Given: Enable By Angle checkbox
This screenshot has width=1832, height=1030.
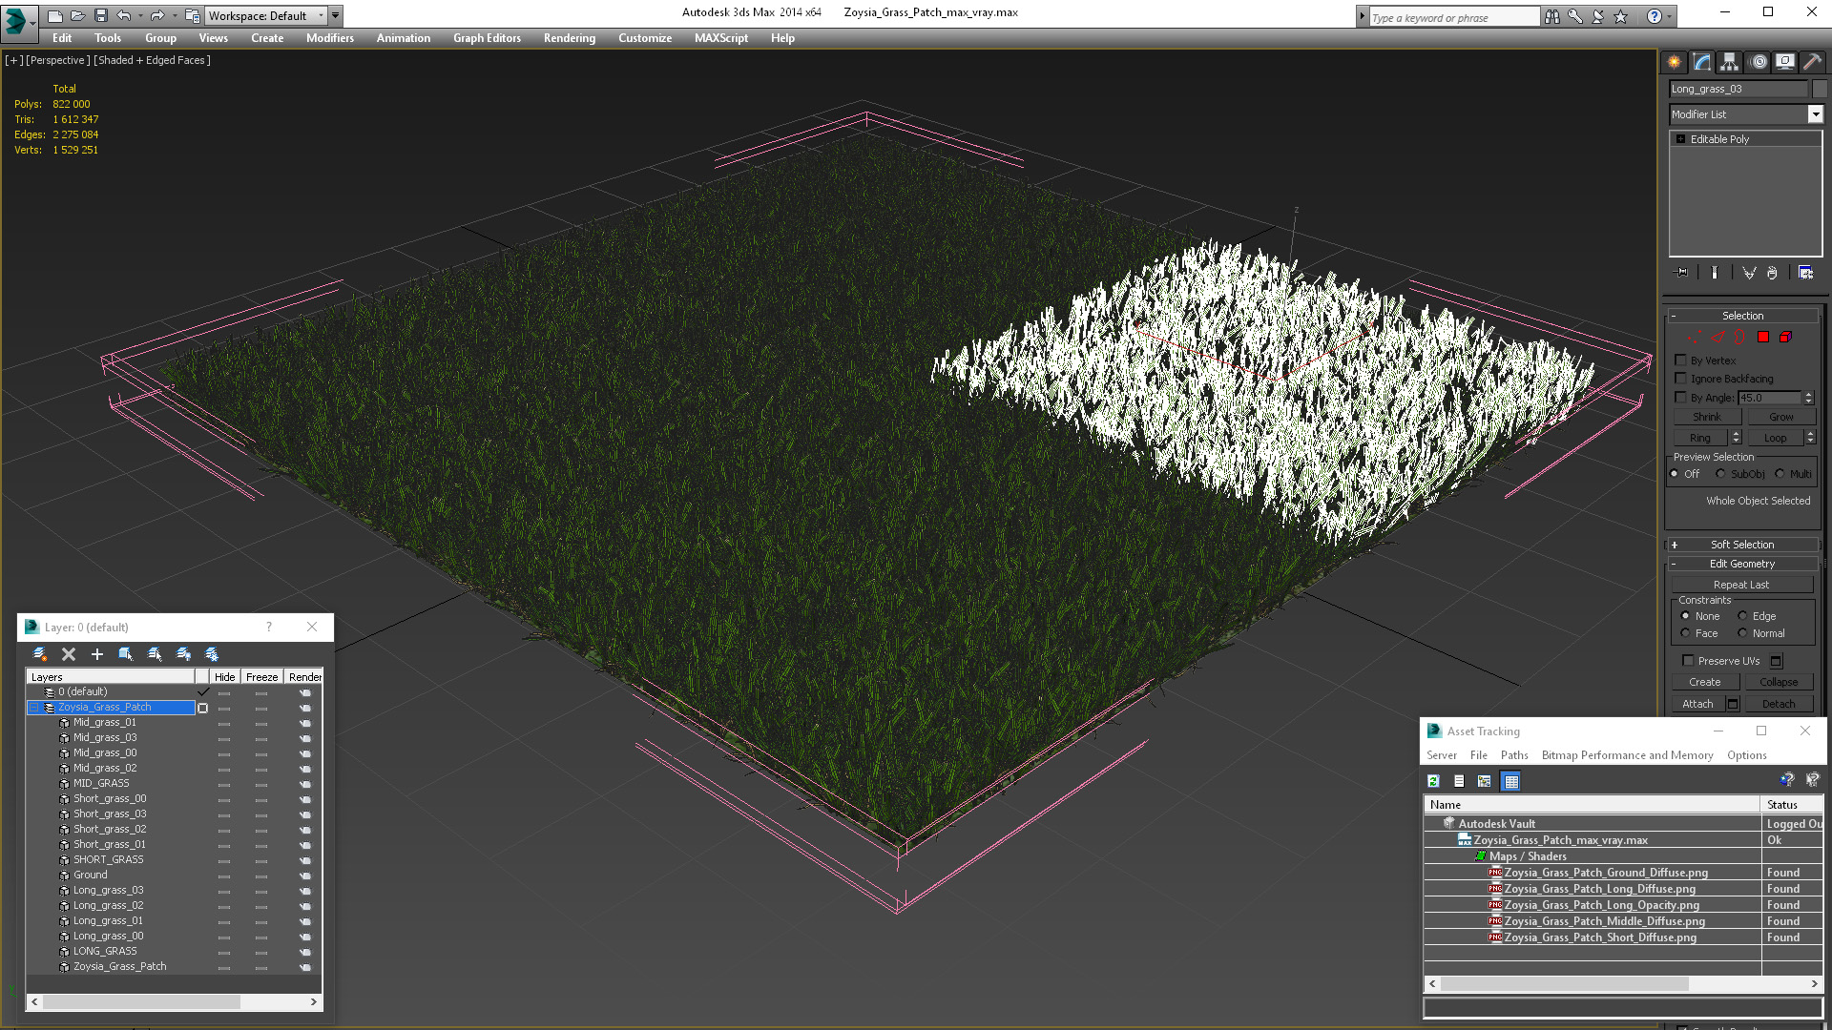Looking at the screenshot, I should (1681, 397).
